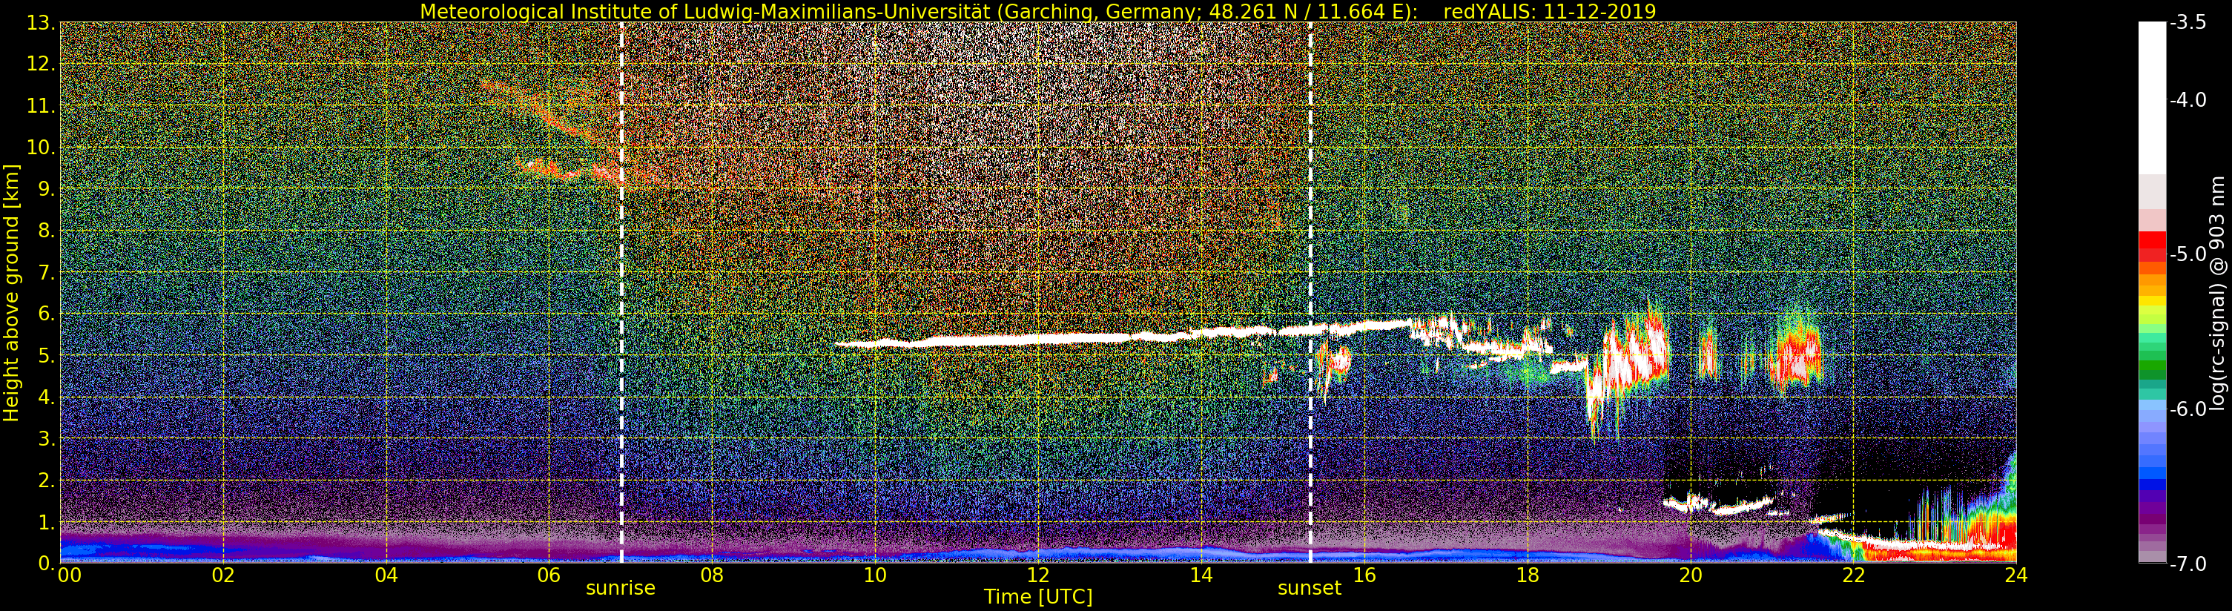Click the "8." tick on the height axis
Screen dimensions: 2232x611
(47, 231)
